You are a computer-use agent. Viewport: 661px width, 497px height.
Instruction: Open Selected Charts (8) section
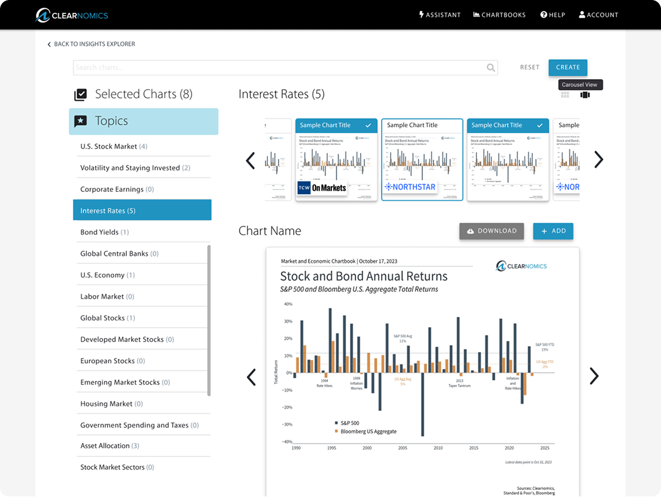point(143,94)
